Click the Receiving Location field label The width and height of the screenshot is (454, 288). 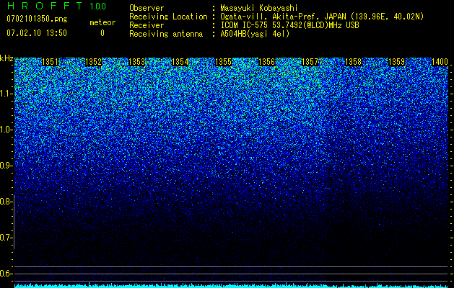pyautogui.click(x=168, y=17)
